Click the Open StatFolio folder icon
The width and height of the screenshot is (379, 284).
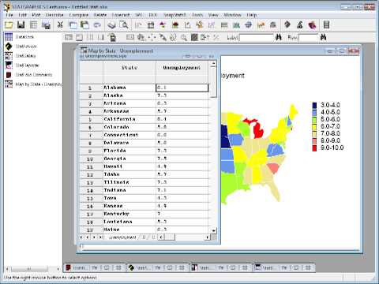point(9,25)
